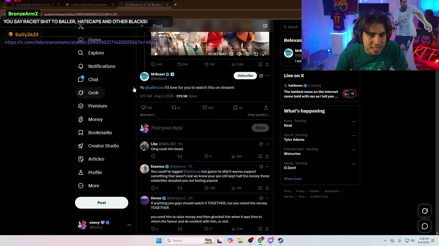This screenshot has width=439, height=246.
Task: Submit with the Reply button
Action: tap(260, 128)
